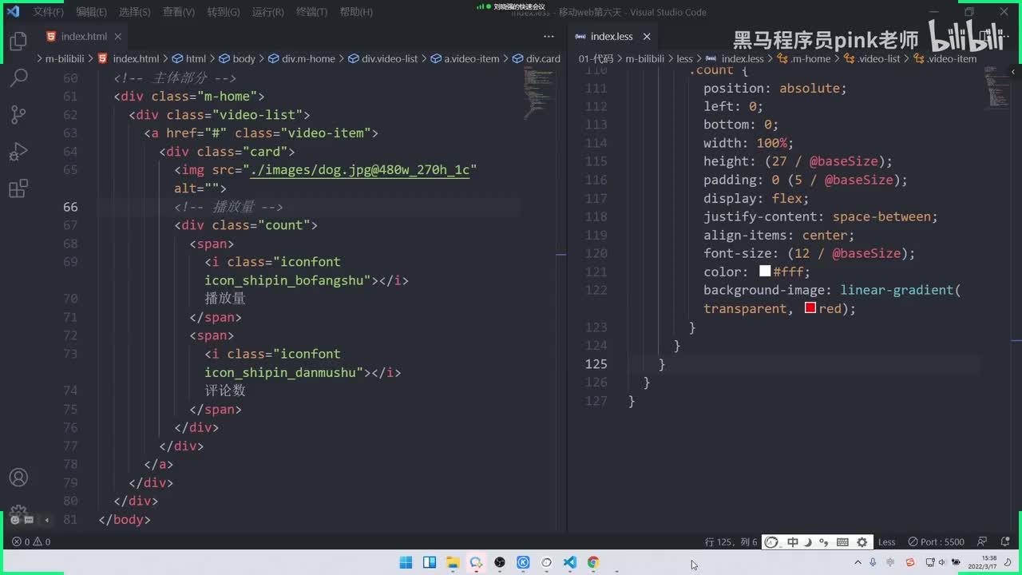Open the Accounts menu in activity bar
The height and width of the screenshot is (575, 1022).
point(18,478)
